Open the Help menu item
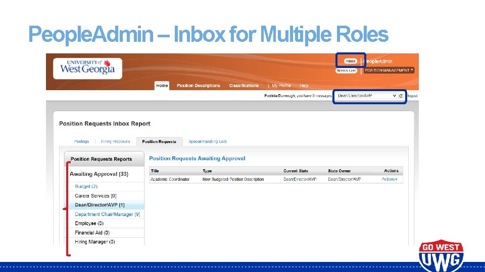This screenshot has width=485, height=272. pos(304,86)
